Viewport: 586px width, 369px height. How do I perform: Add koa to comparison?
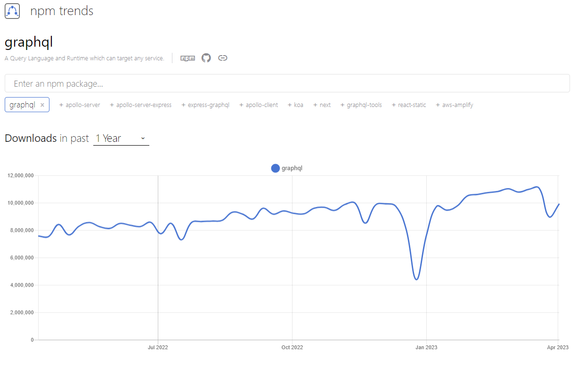pos(295,105)
